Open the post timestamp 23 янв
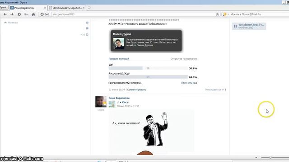Screen dimensions: 289x162 point(117,90)
